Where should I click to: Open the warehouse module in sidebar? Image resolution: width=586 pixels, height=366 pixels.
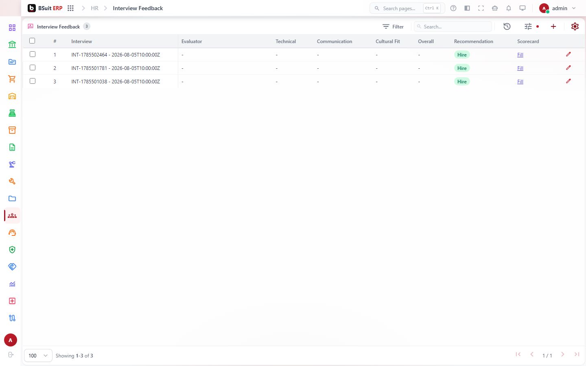pyautogui.click(x=12, y=96)
